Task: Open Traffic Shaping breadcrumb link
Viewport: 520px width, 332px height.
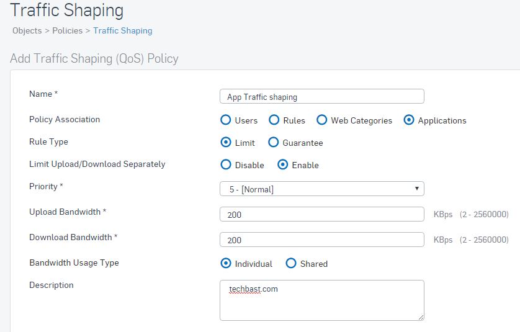Action: [123, 30]
